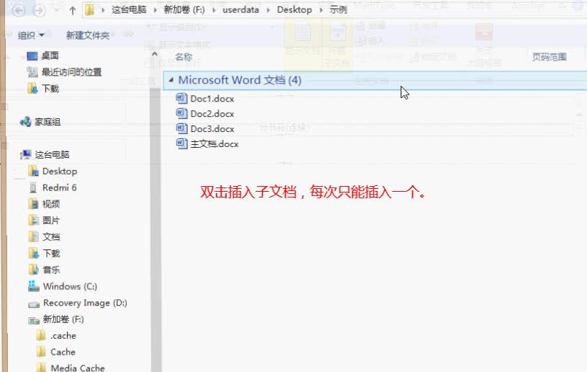Open the 视频 folder icon

click(x=33, y=204)
